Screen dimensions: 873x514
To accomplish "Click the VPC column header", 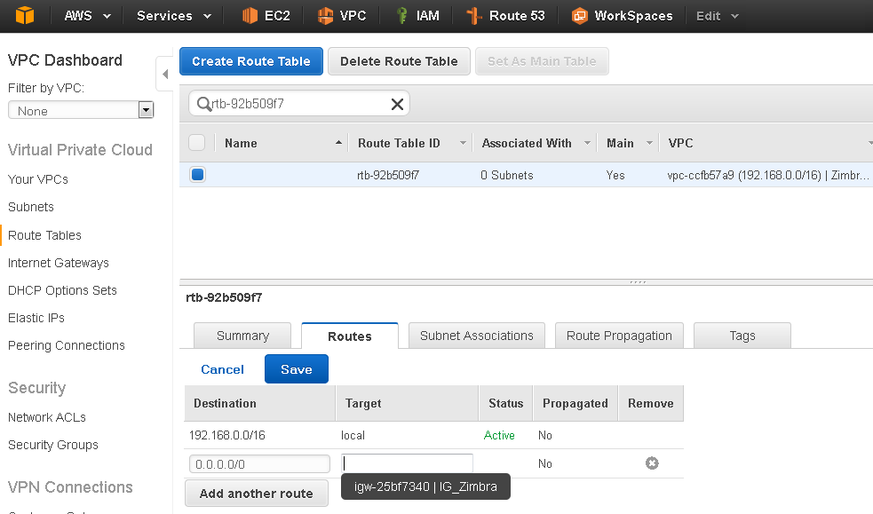I will coord(680,143).
